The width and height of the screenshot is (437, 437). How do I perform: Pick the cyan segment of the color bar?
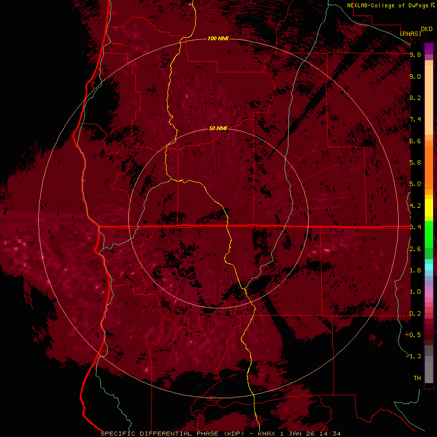coord(429,267)
